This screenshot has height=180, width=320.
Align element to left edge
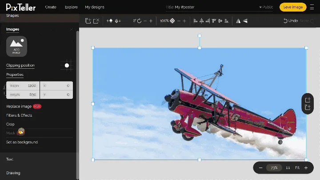click(x=195, y=21)
